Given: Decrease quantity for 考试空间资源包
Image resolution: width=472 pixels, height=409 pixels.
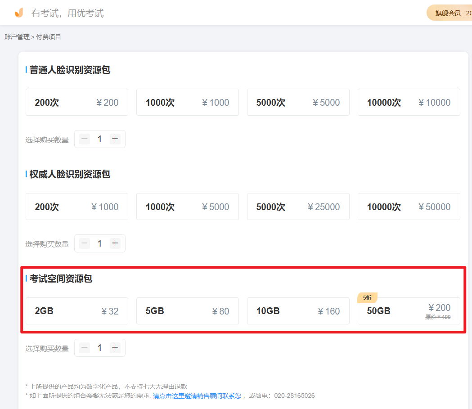Looking at the screenshot, I should 85,348.
